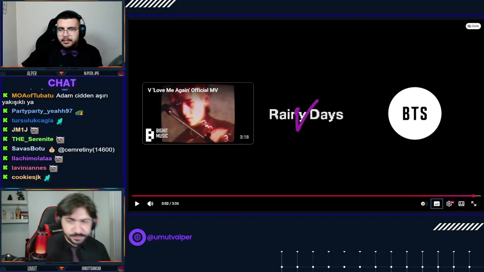Click the green K badge beside cookiesjk

click(5, 177)
